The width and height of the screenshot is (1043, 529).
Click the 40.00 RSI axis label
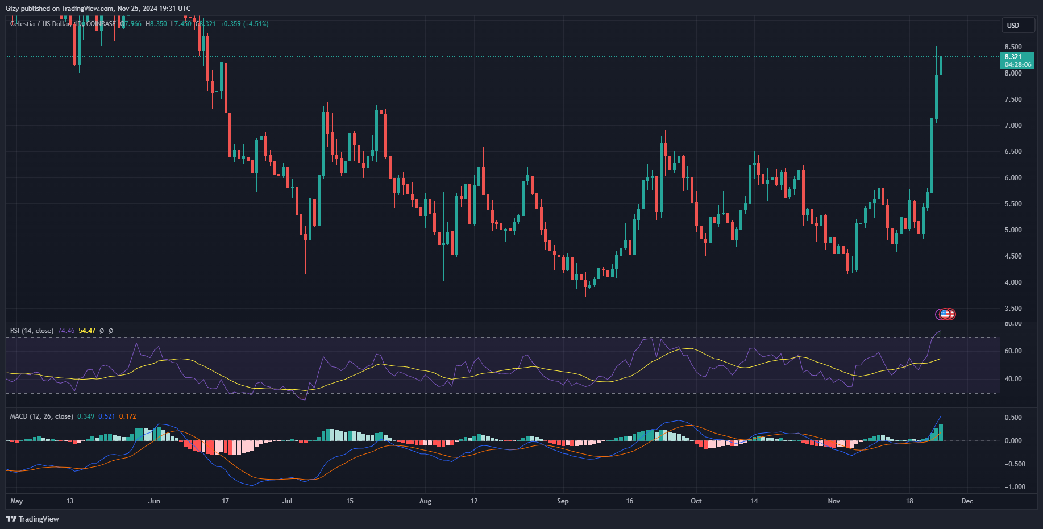[1013, 379]
